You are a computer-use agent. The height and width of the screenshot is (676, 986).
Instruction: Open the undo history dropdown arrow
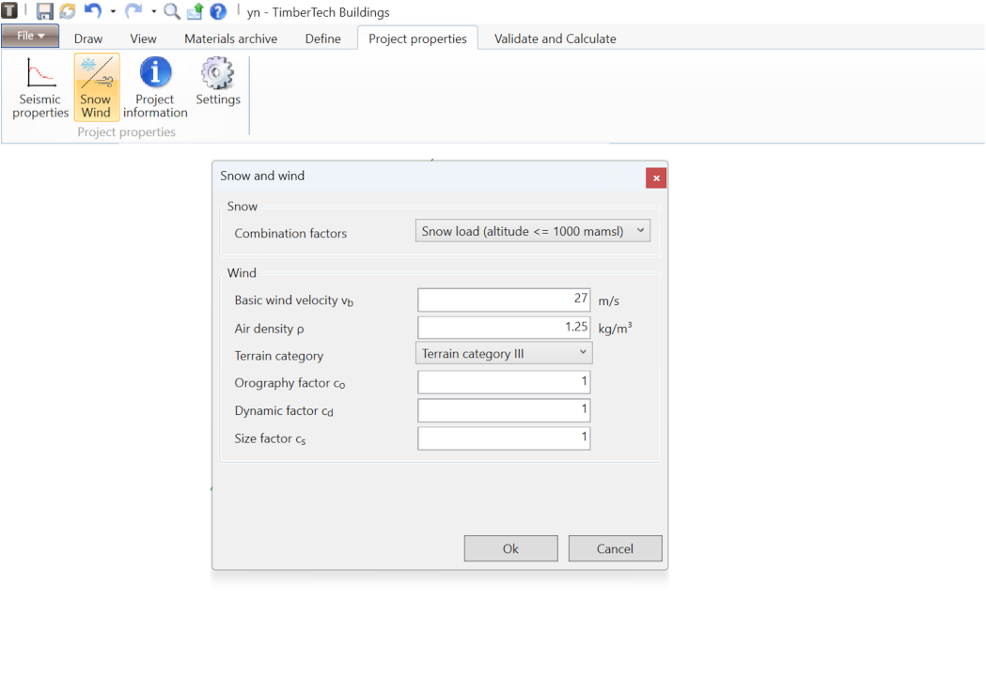point(113,11)
